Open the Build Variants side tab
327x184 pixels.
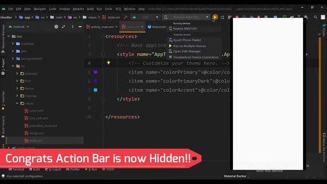tap(3, 127)
